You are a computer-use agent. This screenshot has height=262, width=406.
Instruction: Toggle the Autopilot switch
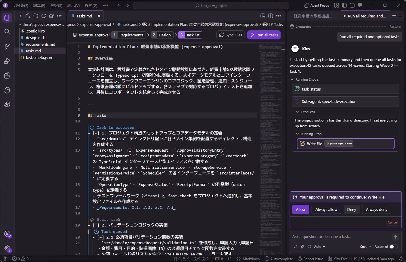pyautogui.click(x=394, y=247)
